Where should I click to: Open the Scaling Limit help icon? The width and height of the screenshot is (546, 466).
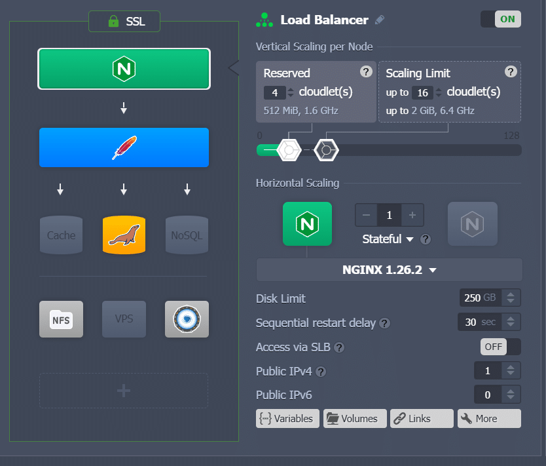click(x=511, y=72)
